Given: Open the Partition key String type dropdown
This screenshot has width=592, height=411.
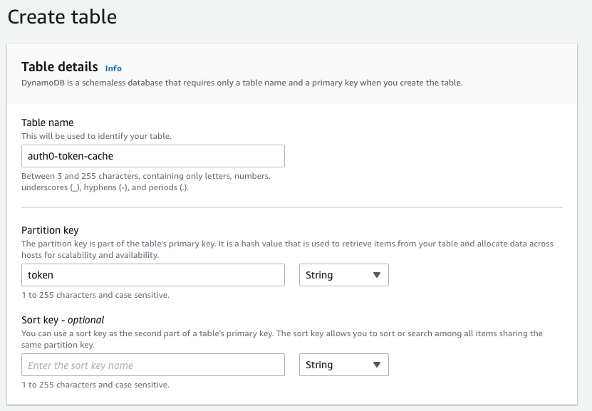Looking at the screenshot, I should pyautogui.click(x=343, y=275).
